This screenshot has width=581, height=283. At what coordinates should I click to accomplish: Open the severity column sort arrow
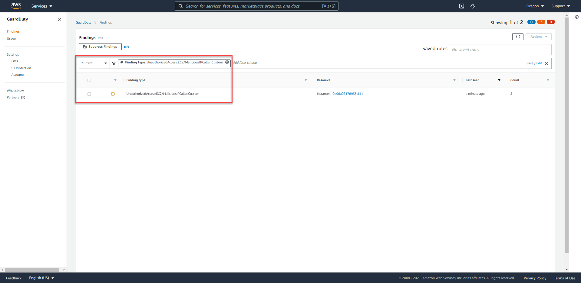point(115,80)
